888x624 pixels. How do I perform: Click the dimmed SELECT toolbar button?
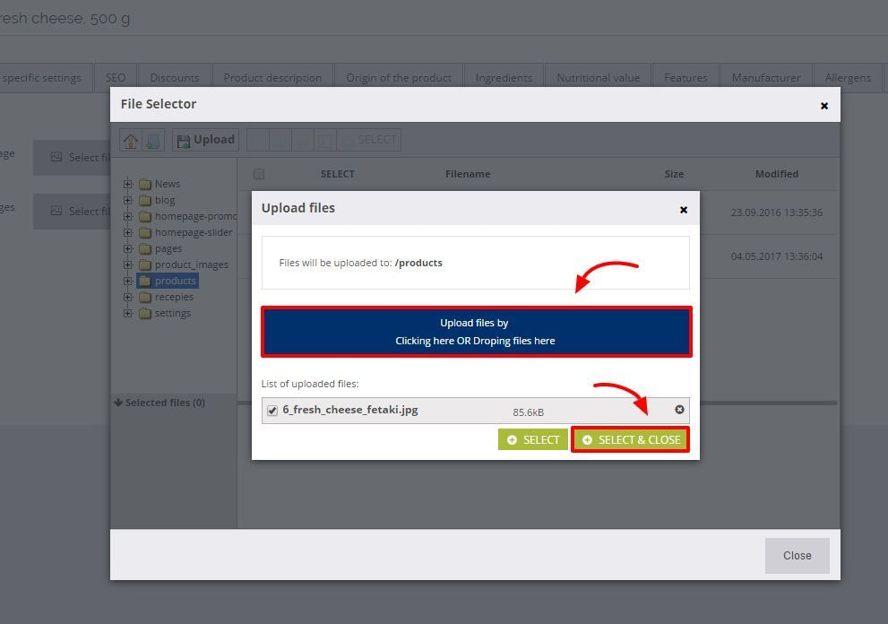click(369, 140)
